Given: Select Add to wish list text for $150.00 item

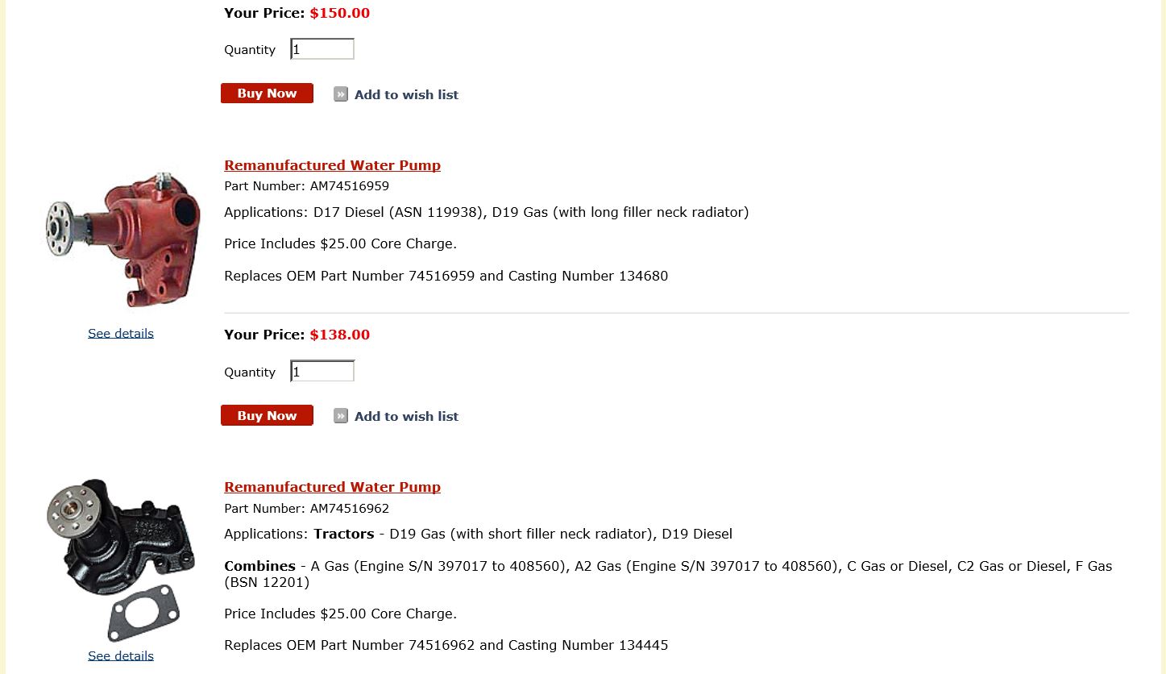Looking at the screenshot, I should (x=406, y=94).
